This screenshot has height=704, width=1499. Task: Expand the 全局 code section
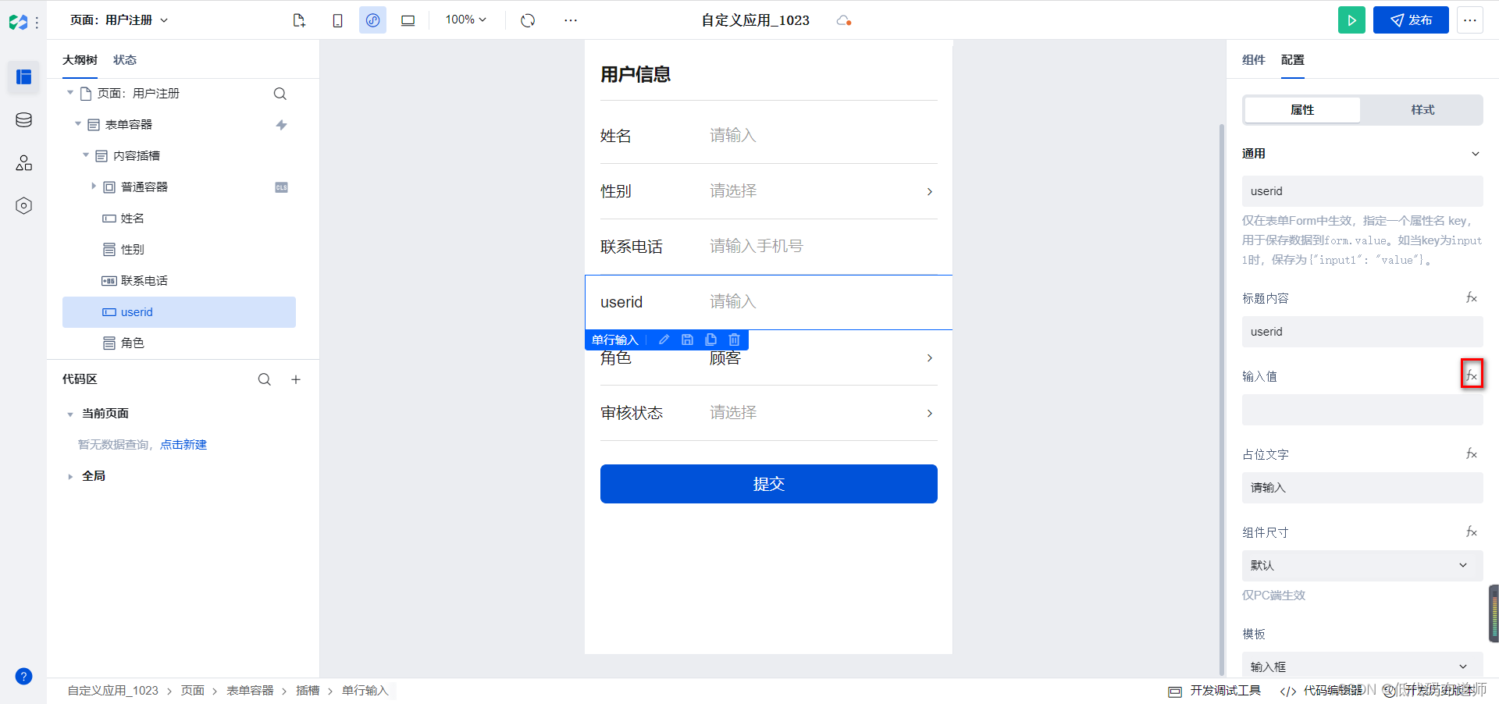pyautogui.click(x=70, y=477)
